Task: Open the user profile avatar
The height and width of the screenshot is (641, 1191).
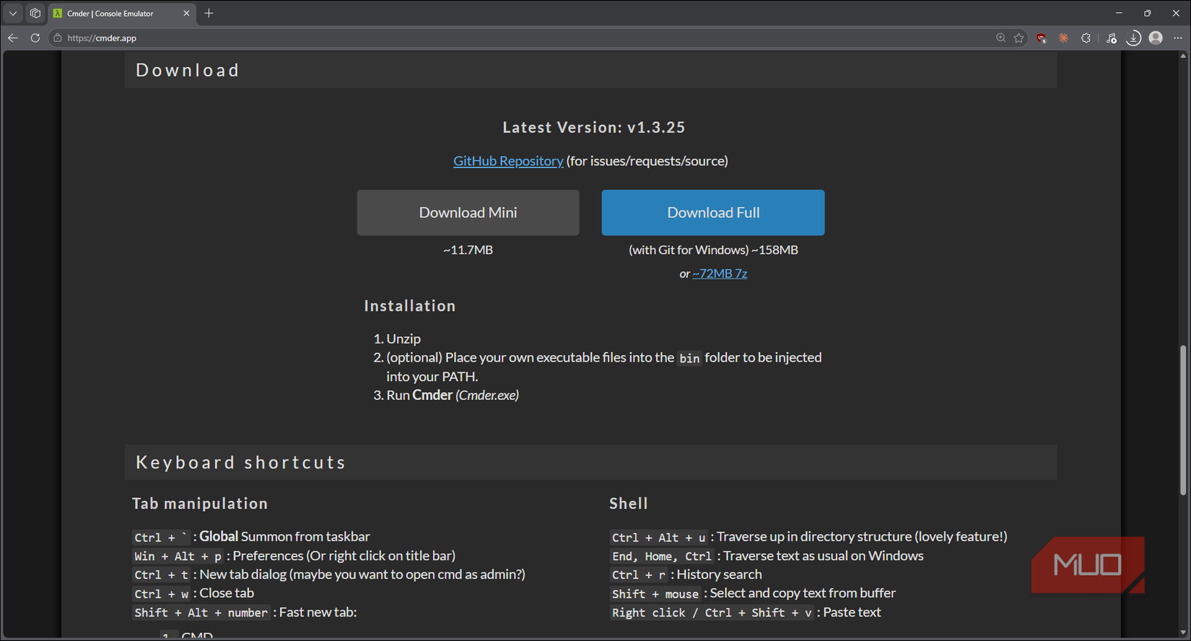Action: [x=1156, y=38]
